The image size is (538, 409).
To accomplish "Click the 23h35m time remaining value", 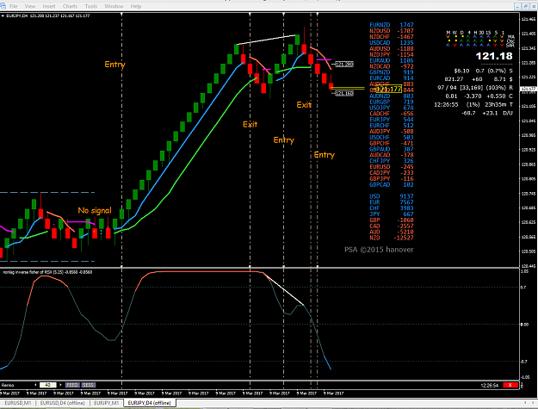I will (495, 105).
